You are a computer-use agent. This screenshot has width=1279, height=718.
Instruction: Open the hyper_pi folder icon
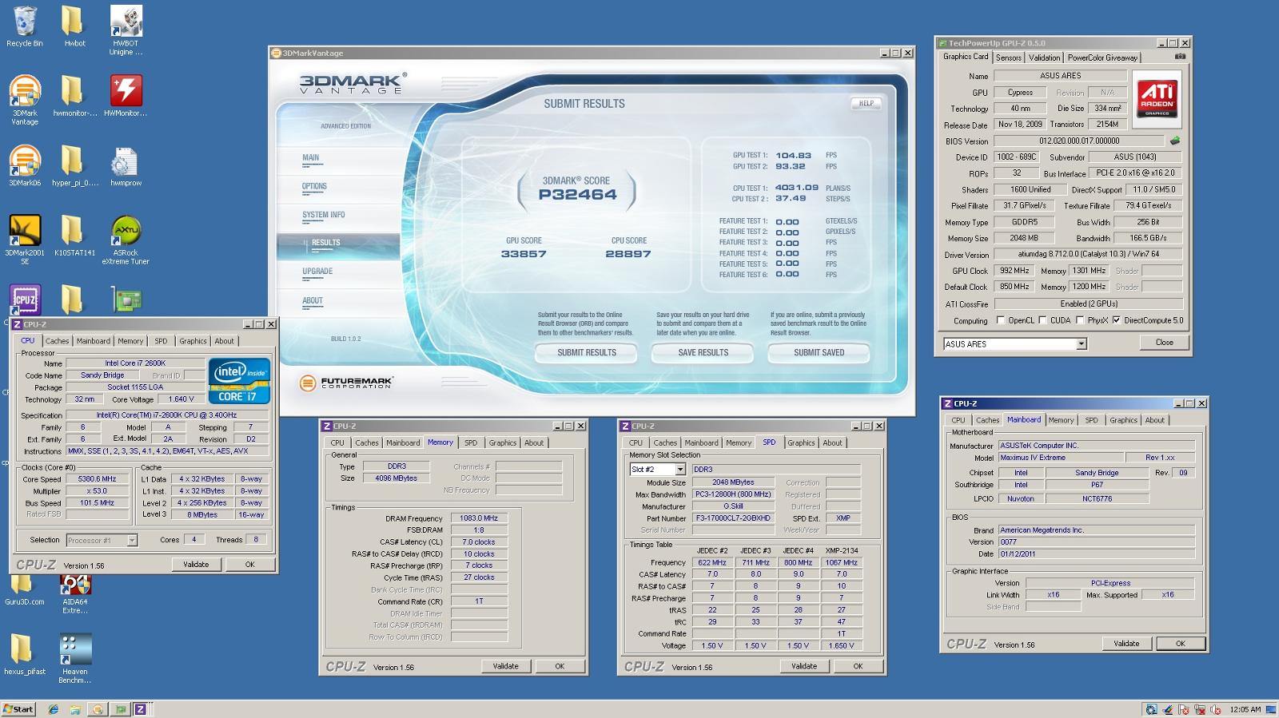click(x=74, y=165)
